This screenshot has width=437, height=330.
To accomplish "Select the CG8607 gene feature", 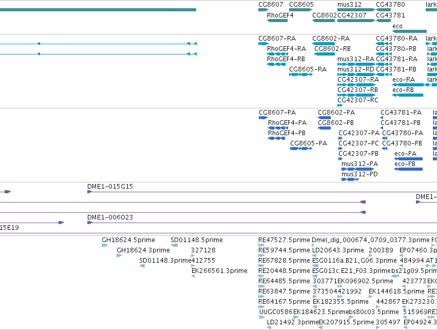I will tap(263, 10).
